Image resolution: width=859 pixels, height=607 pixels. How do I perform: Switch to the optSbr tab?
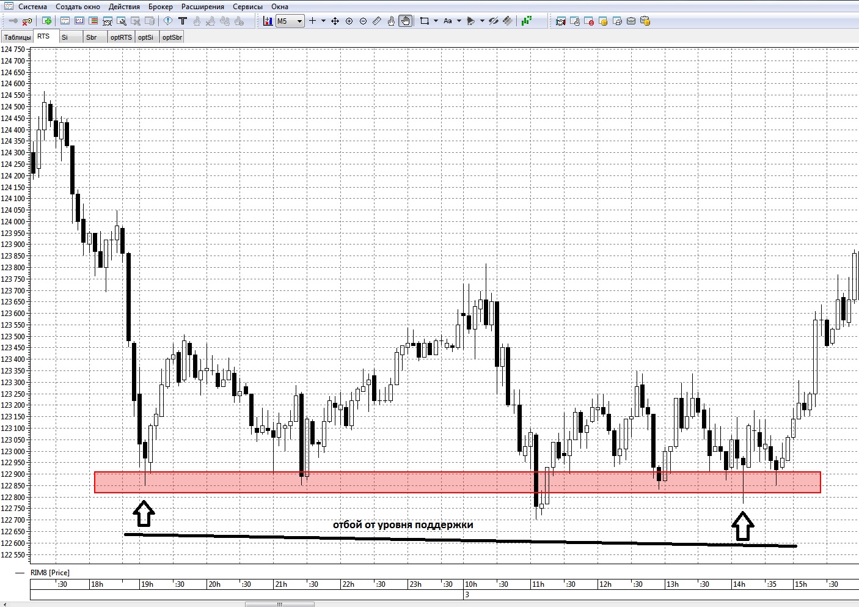pyautogui.click(x=172, y=37)
